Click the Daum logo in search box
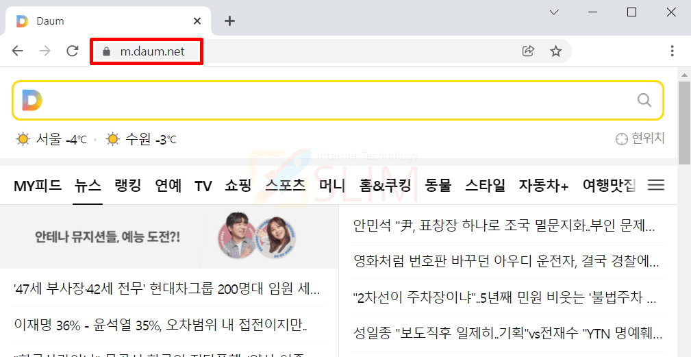The width and height of the screenshot is (691, 357). click(x=32, y=100)
